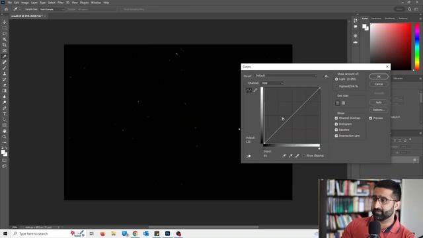This screenshot has width=423, height=238.
Task: Select the Dodge tool
Action: [5, 102]
